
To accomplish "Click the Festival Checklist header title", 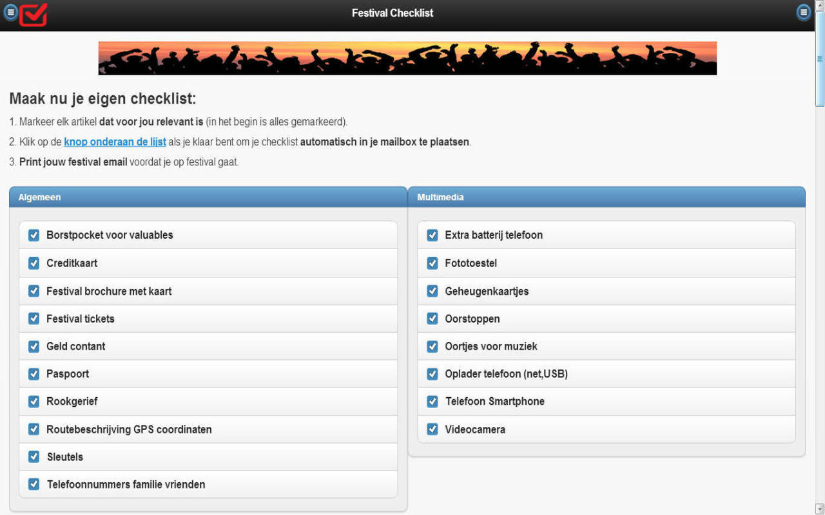I will coord(393,13).
